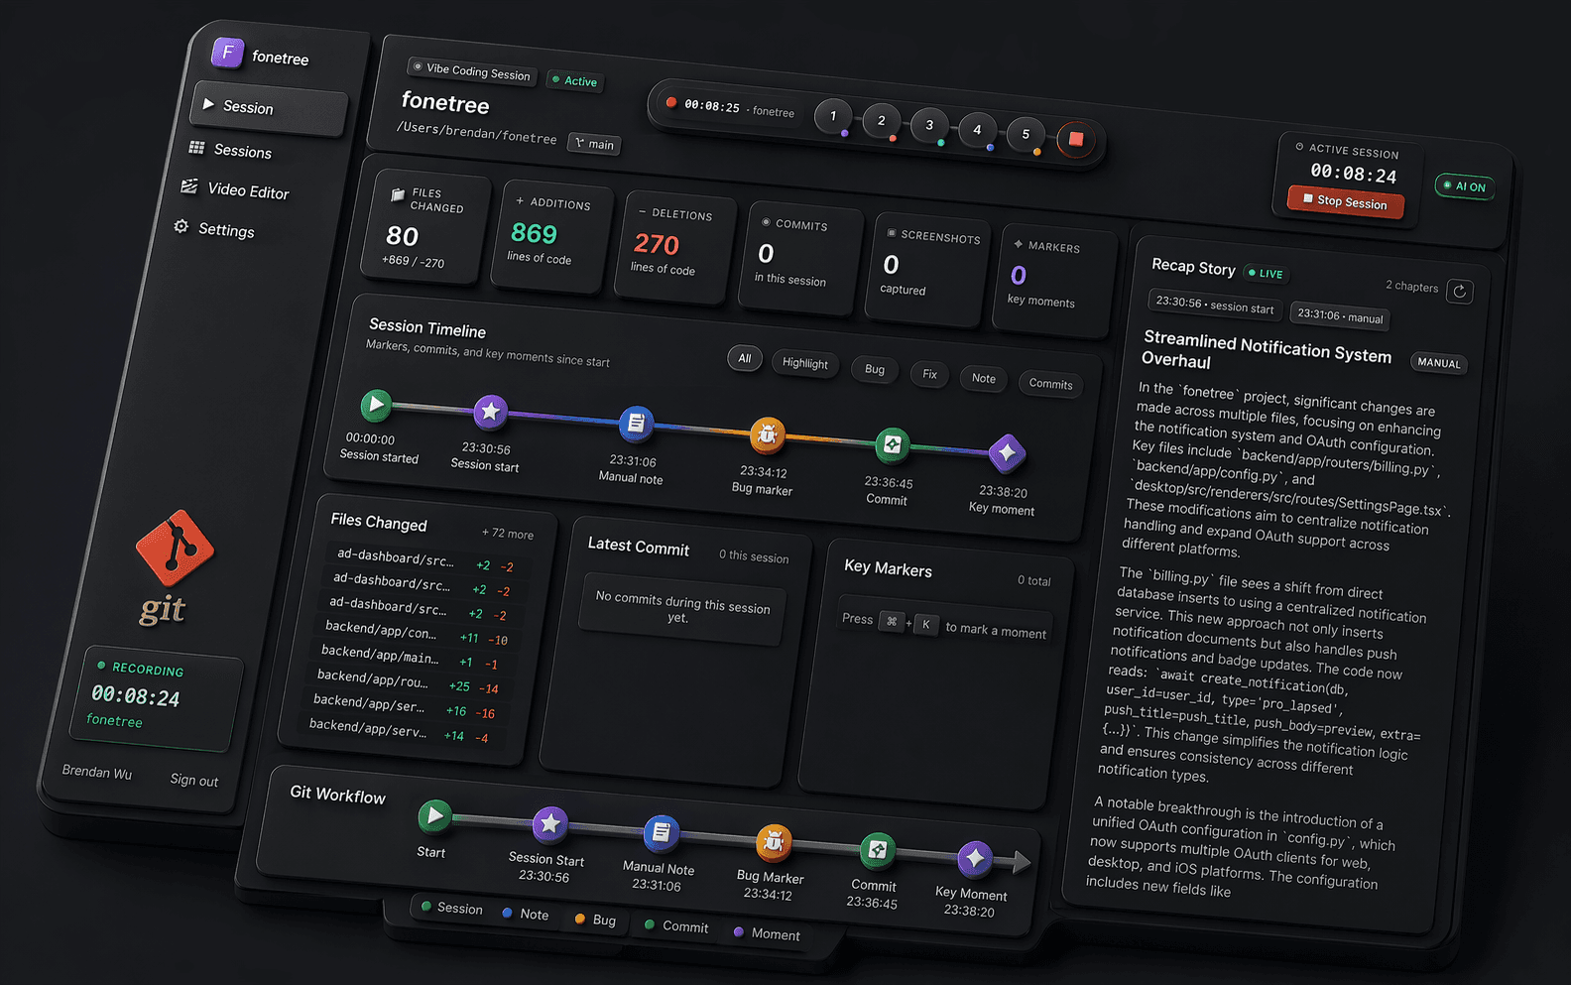Click the red stop recording icon in timer bar

1075,140
